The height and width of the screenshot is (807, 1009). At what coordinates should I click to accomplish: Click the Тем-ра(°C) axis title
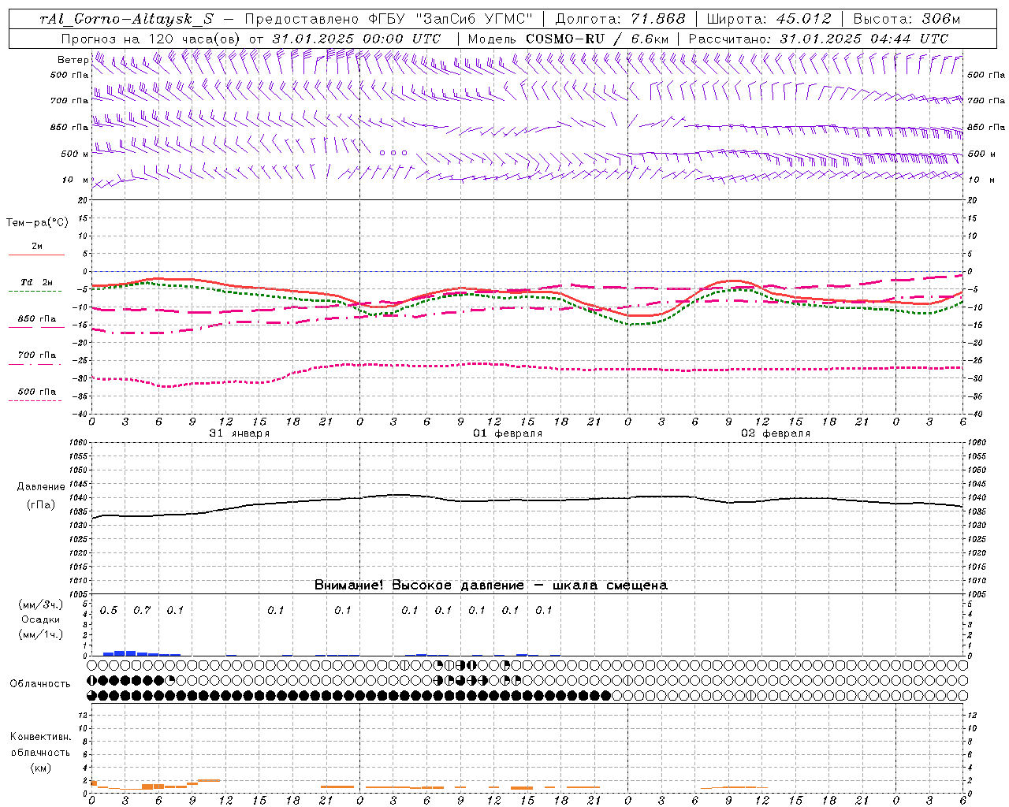tap(37, 223)
